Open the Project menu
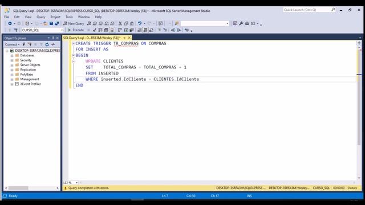 pyautogui.click(x=55, y=17)
